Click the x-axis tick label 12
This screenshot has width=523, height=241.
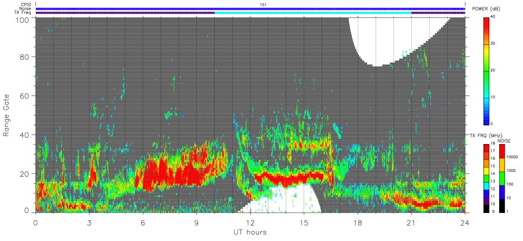(x=250, y=222)
